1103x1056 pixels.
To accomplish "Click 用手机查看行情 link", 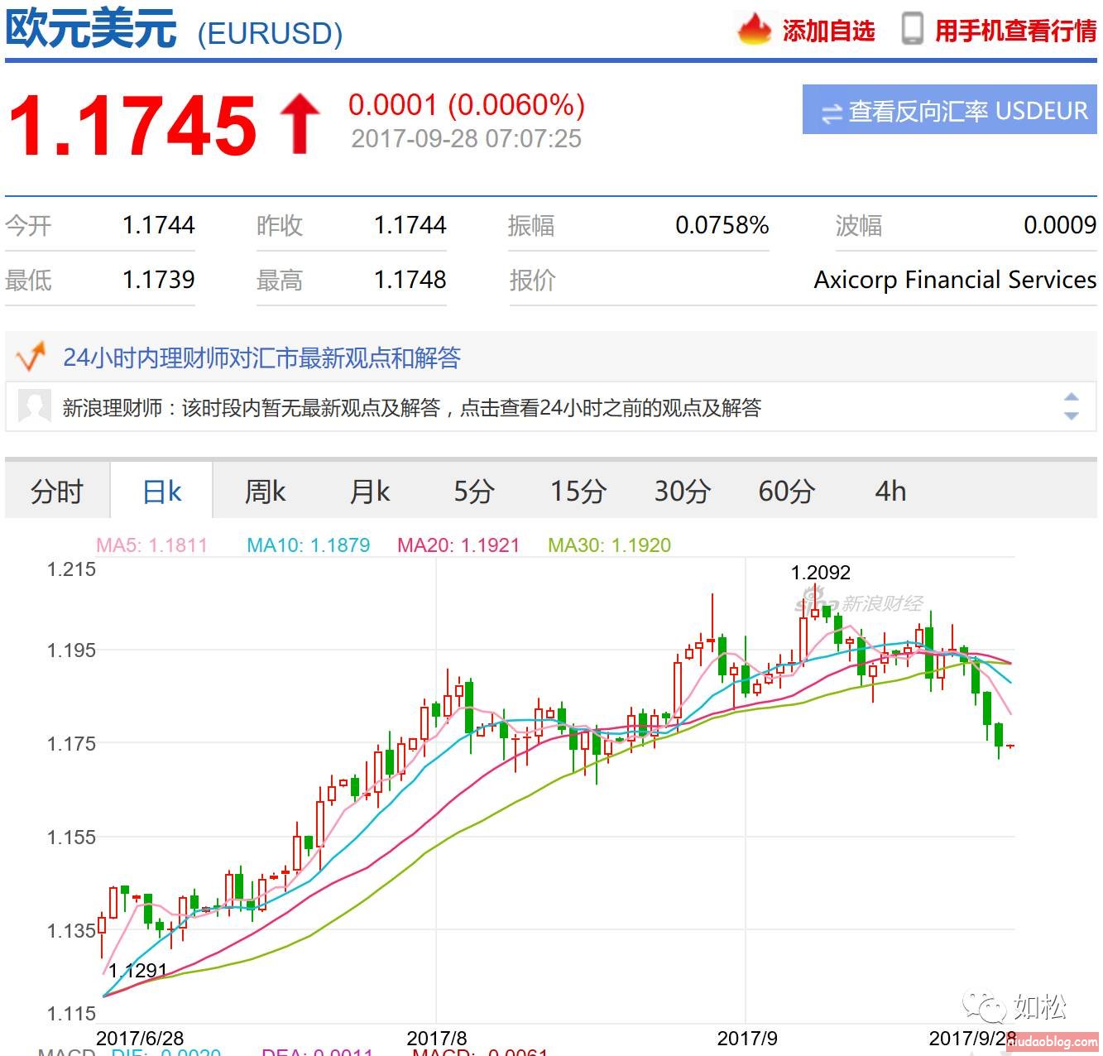I will tap(1015, 31).
